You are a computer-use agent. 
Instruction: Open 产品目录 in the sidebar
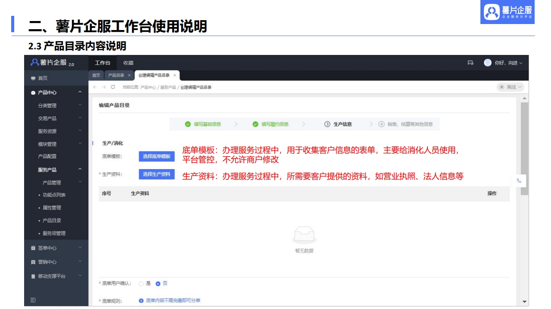52,221
